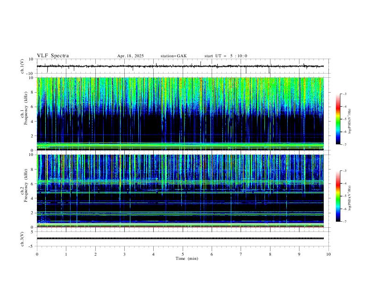Click the "ch.3(V)" waveform axis label
This screenshot has width=370, height=285.
[22, 239]
